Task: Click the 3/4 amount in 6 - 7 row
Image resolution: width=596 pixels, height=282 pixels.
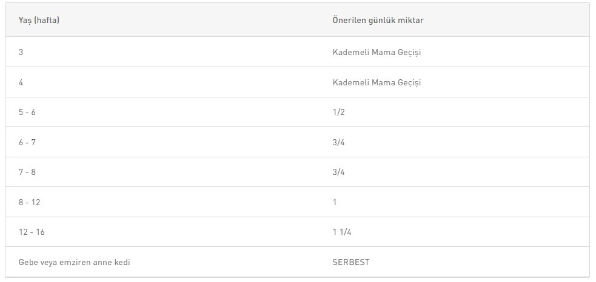Action: [339, 142]
